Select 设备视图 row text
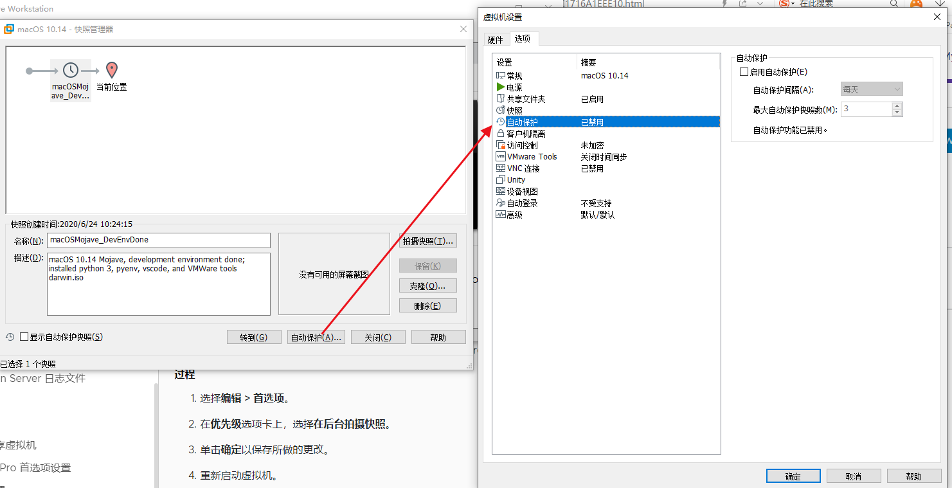 click(523, 192)
